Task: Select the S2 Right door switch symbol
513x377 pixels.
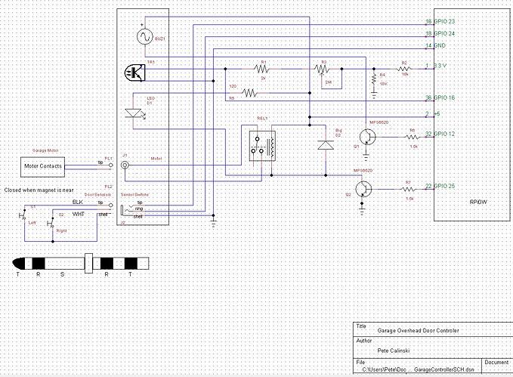Action: tap(51, 223)
